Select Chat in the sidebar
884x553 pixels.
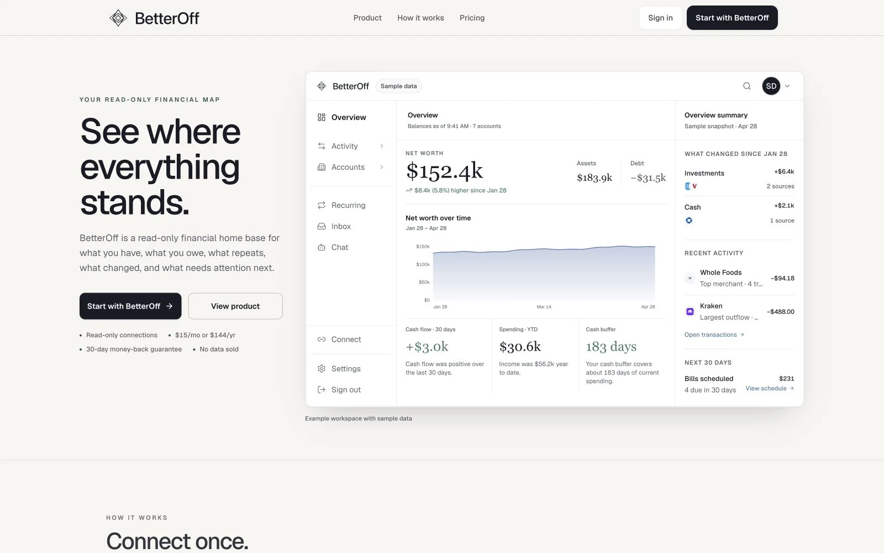340,247
